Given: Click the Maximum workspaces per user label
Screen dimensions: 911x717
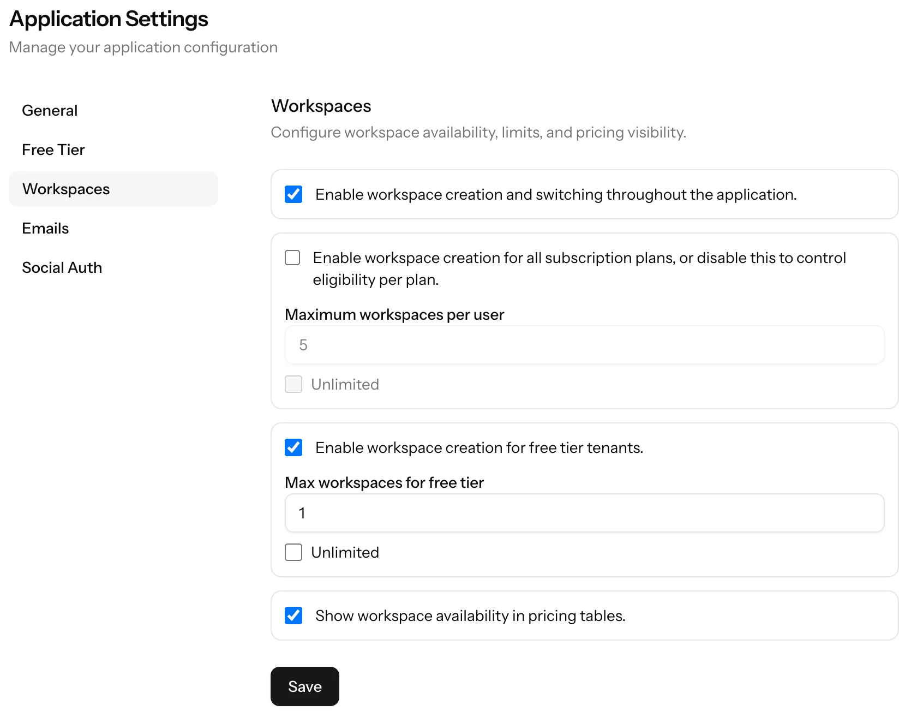Looking at the screenshot, I should click(x=394, y=314).
